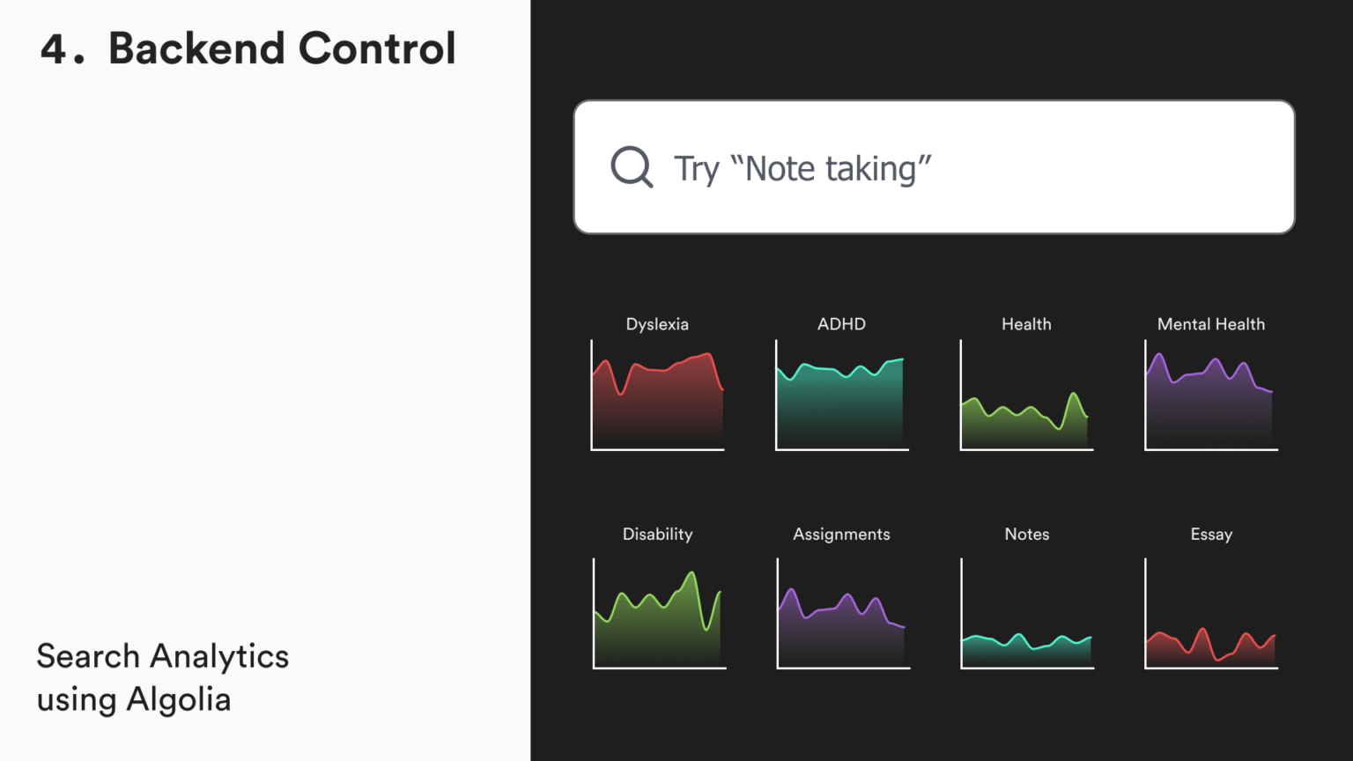The height and width of the screenshot is (761, 1353).
Task: Open the red Dyslexia analytics chart
Action: point(658,401)
